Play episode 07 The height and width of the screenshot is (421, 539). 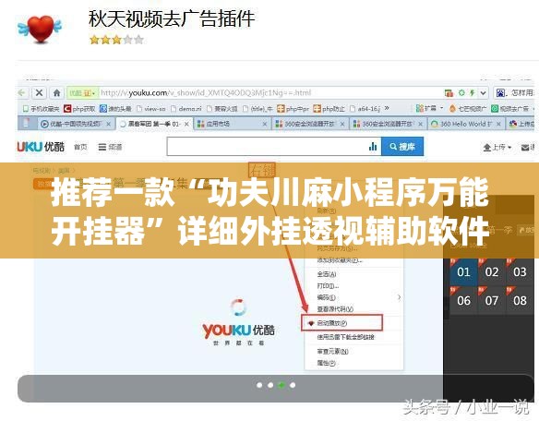click(x=492, y=301)
